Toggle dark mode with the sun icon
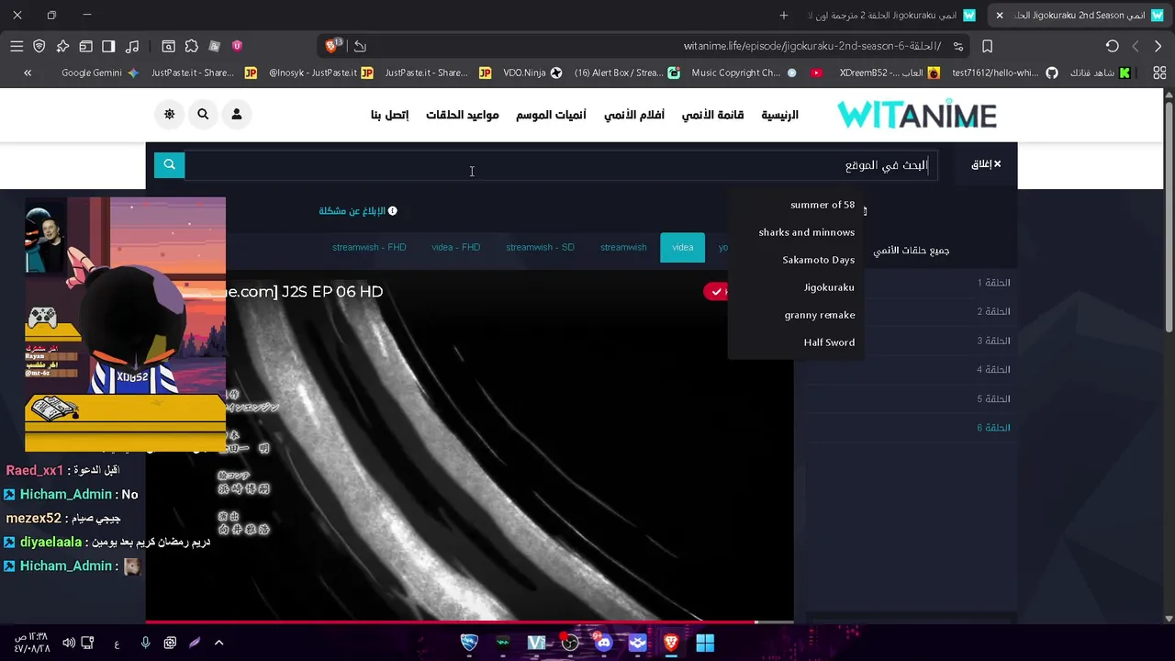The width and height of the screenshot is (1175, 661). [170, 114]
